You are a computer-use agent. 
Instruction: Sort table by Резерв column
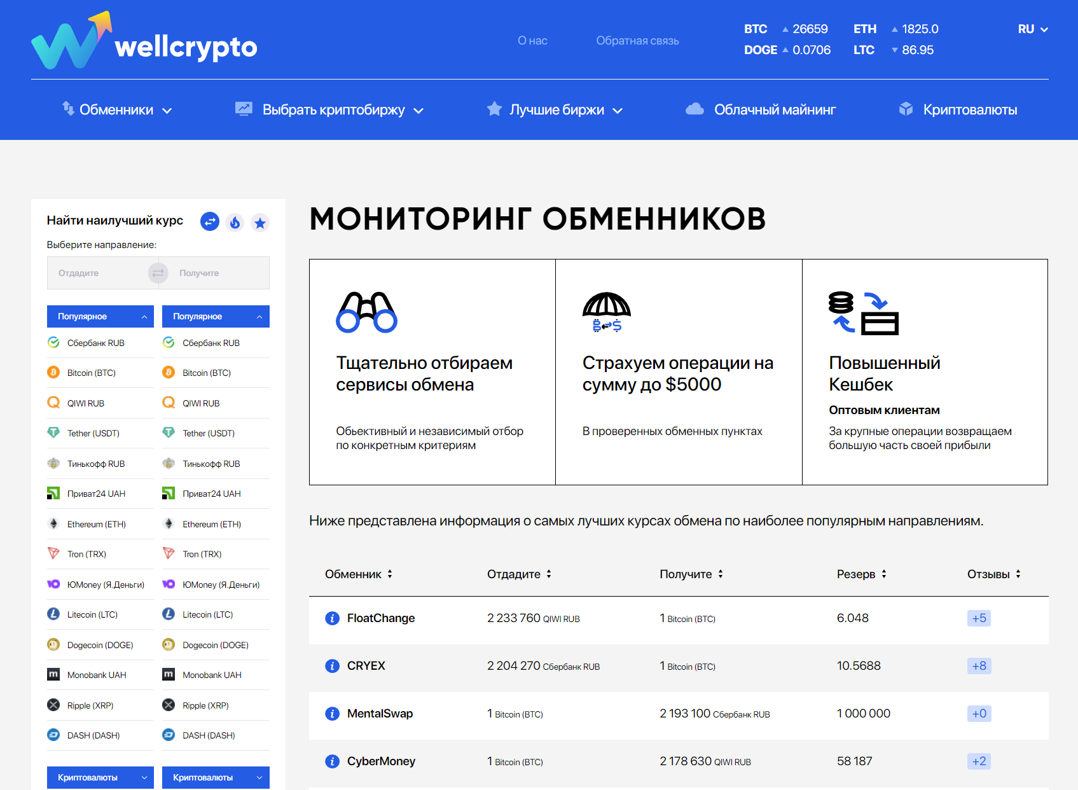[862, 574]
